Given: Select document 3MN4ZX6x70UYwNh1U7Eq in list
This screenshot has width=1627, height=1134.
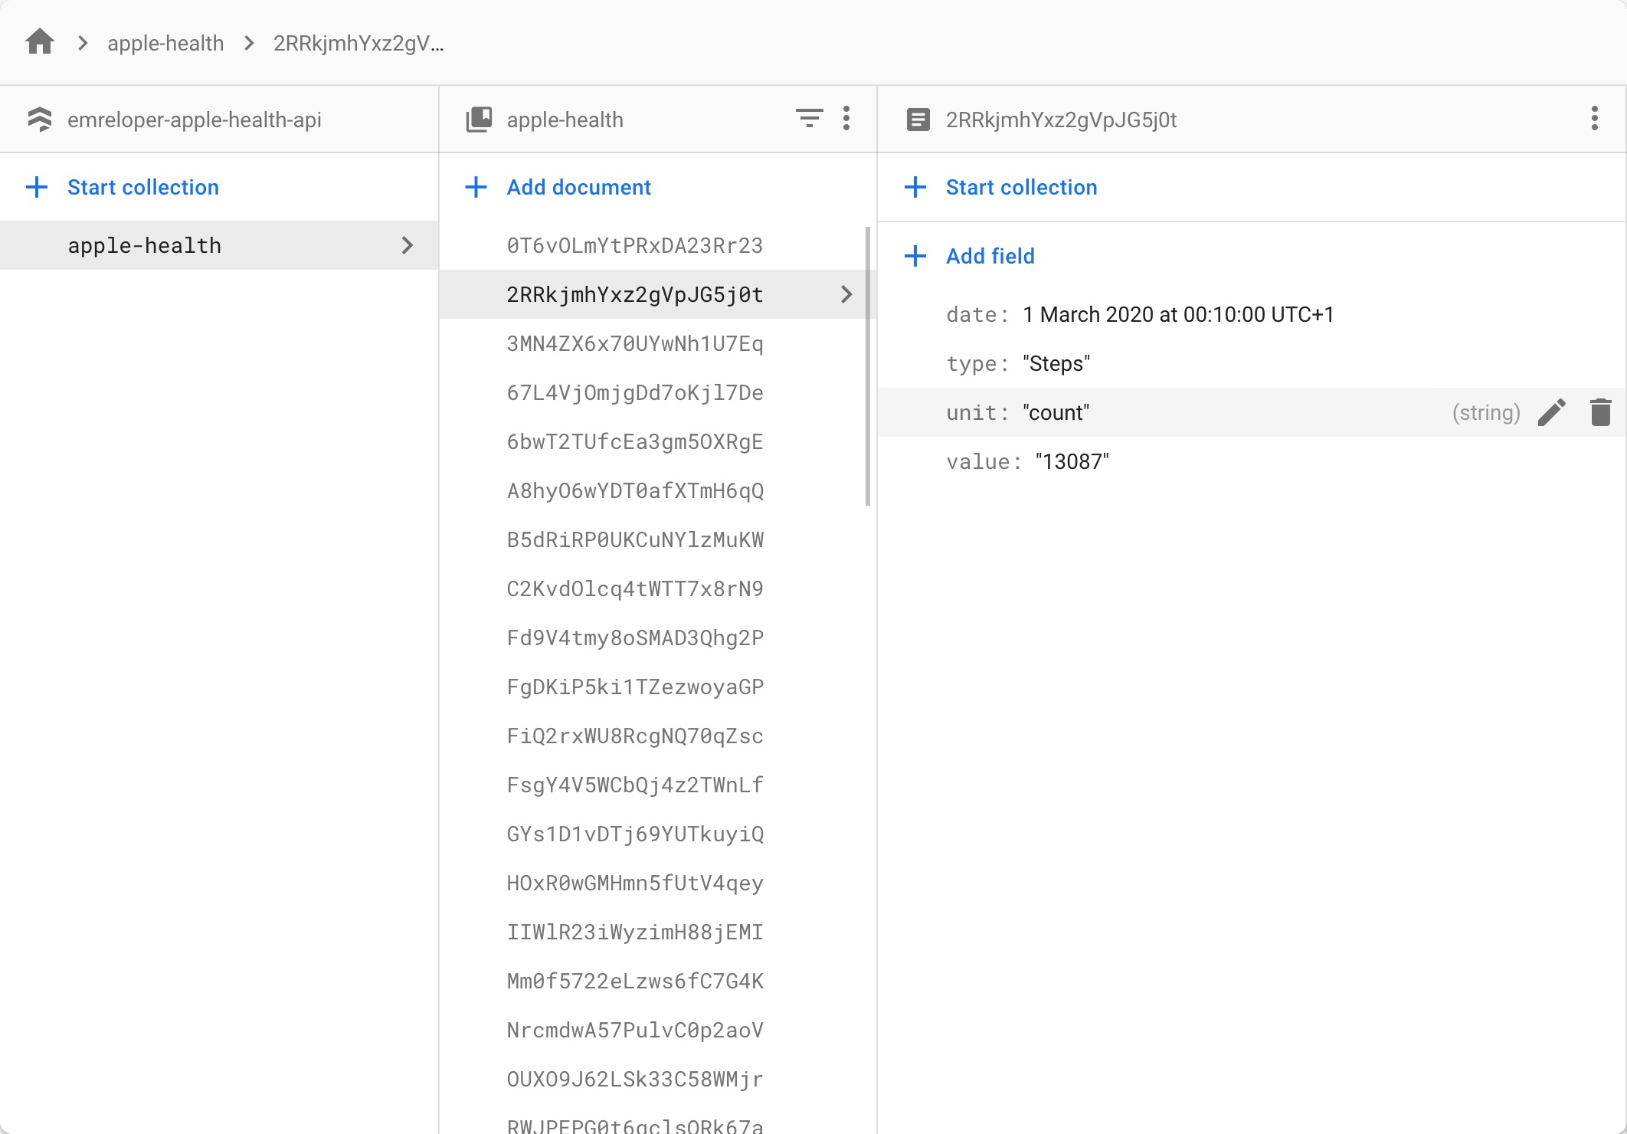Looking at the screenshot, I should click(x=636, y=344).
